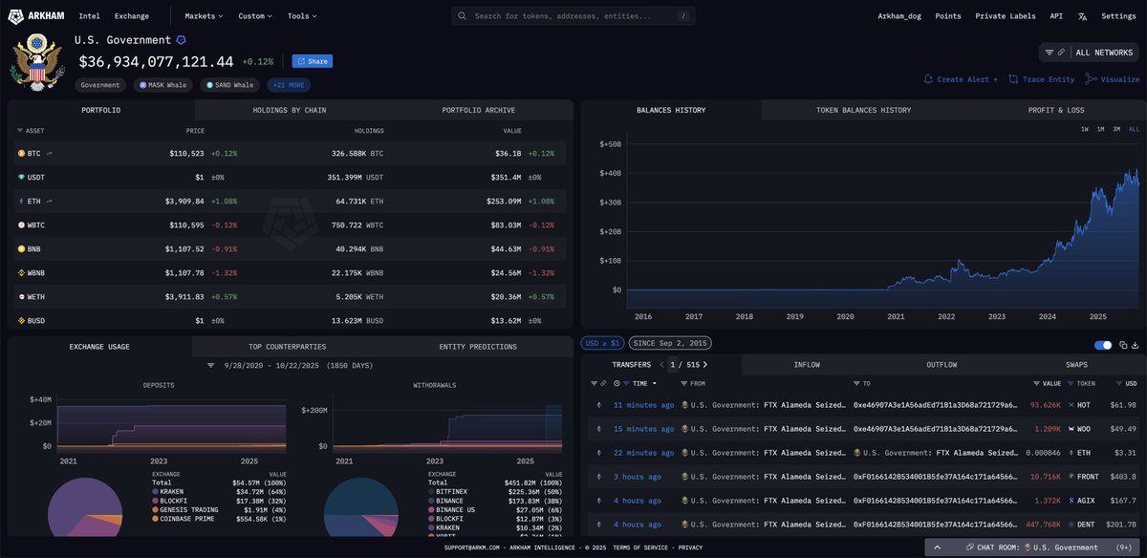Select the ALL chart range
The height and width of the screenshot is (558, 1147).
click(x=1134, y=129)
